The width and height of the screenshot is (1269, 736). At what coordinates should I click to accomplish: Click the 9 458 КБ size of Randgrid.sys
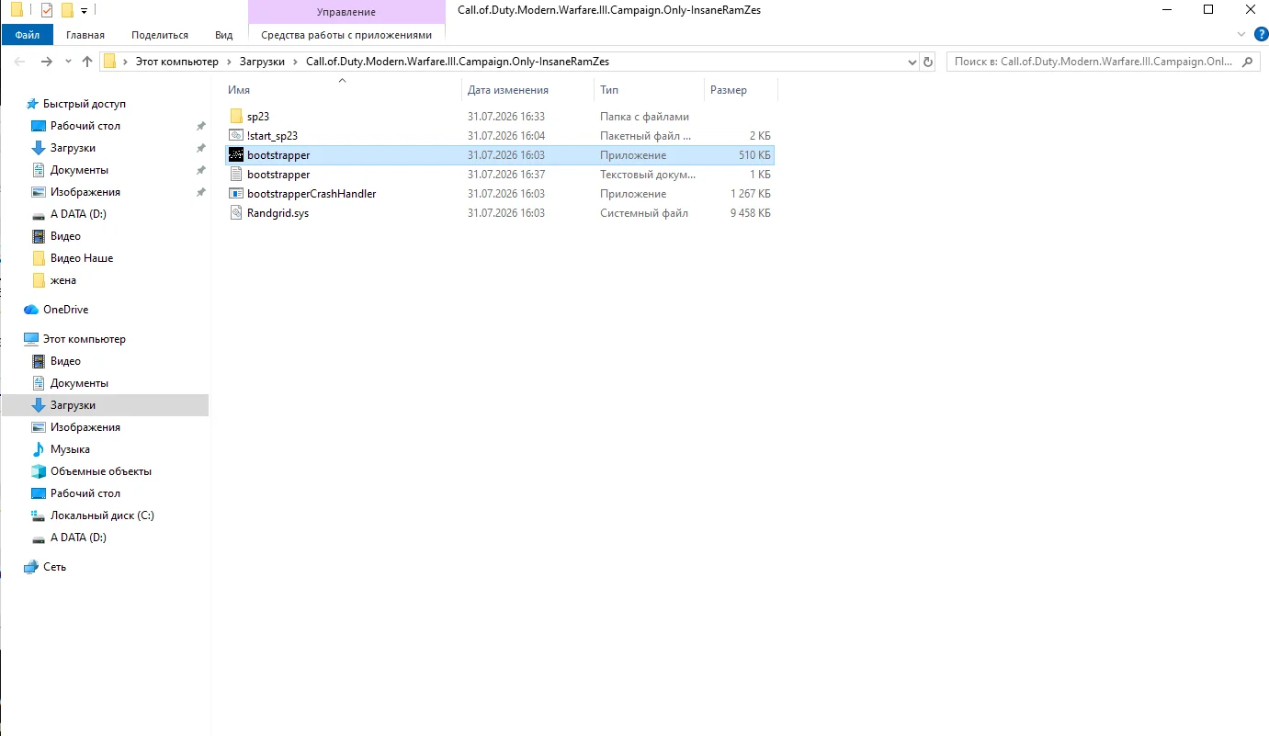[750, 213]
